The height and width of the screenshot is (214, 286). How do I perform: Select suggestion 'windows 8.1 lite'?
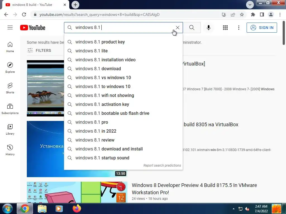coord(123,51)
